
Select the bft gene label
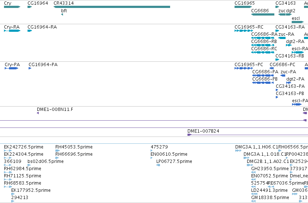pos(64,11)
